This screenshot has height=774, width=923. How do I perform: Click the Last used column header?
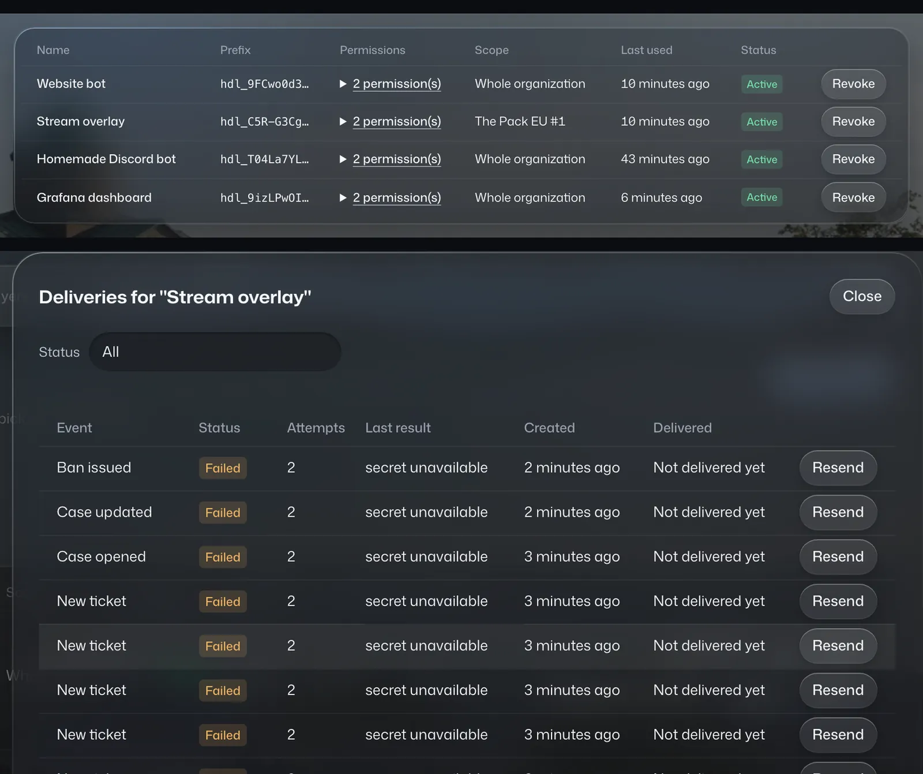point(647,50)
